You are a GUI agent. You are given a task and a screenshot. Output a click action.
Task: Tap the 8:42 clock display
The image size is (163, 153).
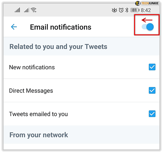[146, 10]
